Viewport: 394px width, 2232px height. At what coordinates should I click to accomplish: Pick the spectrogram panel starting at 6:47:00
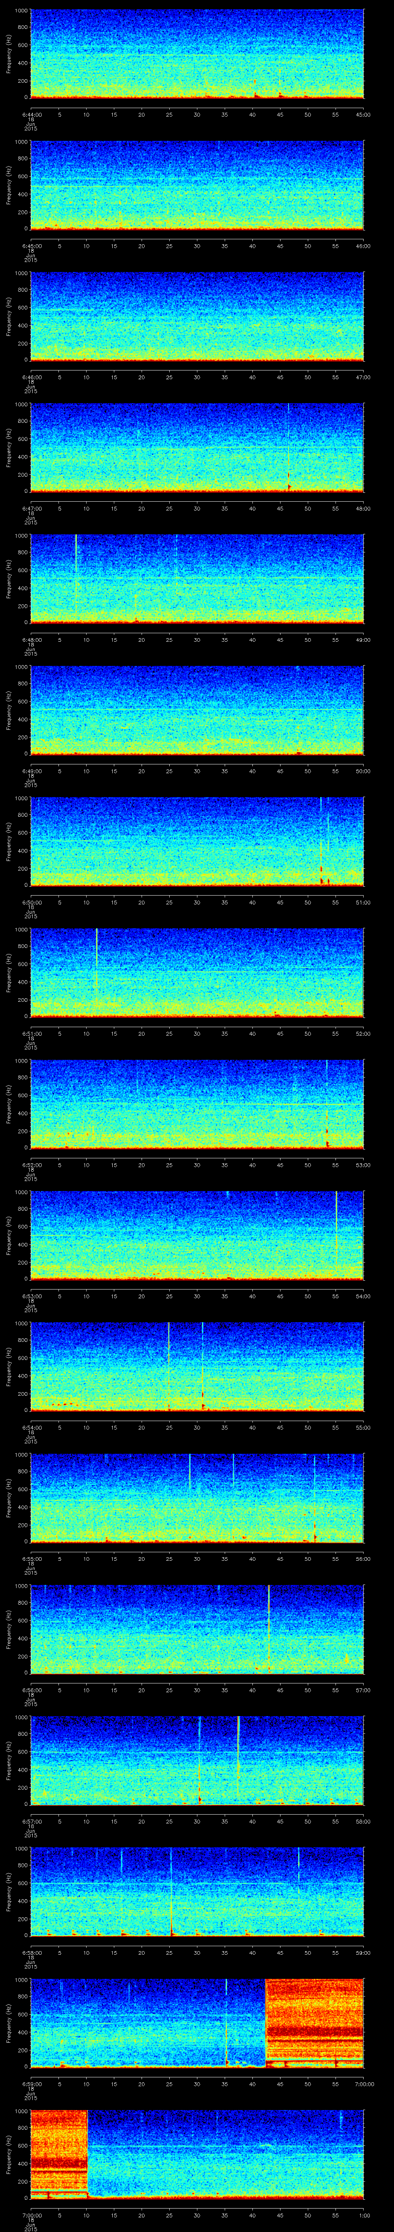(197, 448)
